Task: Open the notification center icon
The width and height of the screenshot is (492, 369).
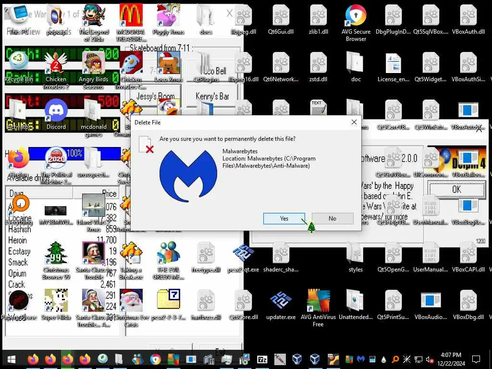Action: click(476, 359)
